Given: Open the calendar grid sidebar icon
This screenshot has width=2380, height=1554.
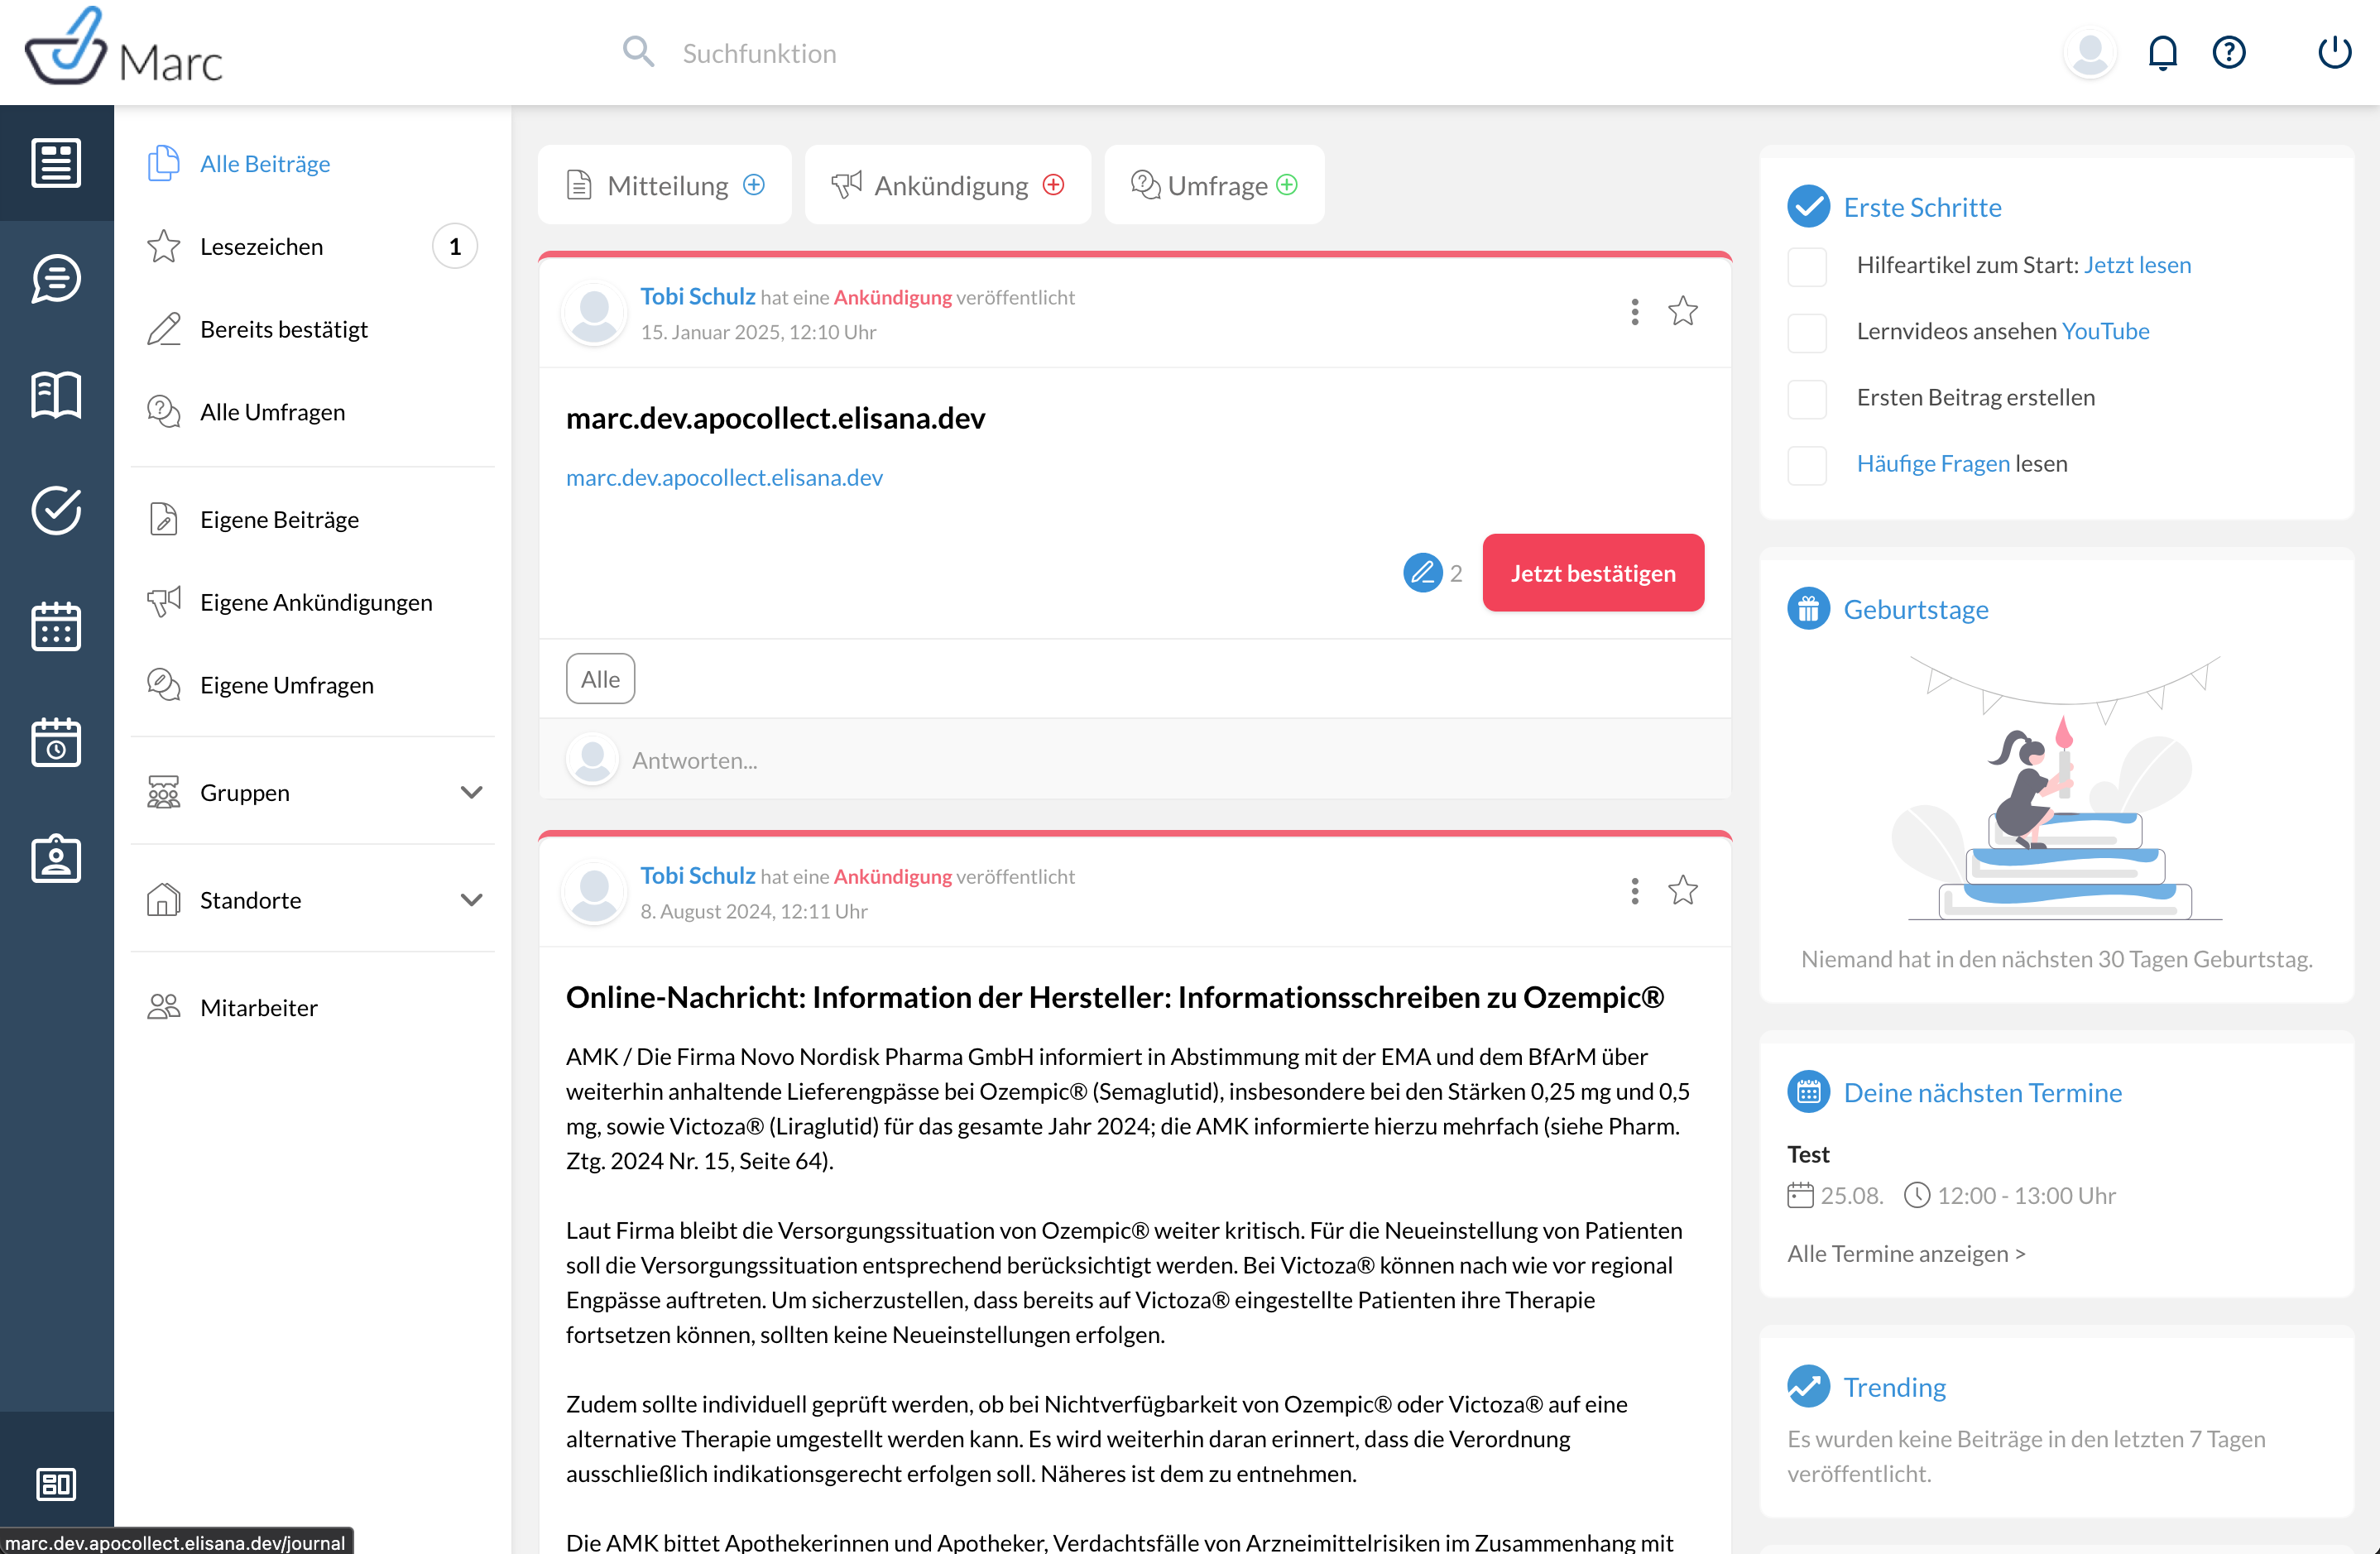Looking at the screenshot, I should tap(56, 627).
